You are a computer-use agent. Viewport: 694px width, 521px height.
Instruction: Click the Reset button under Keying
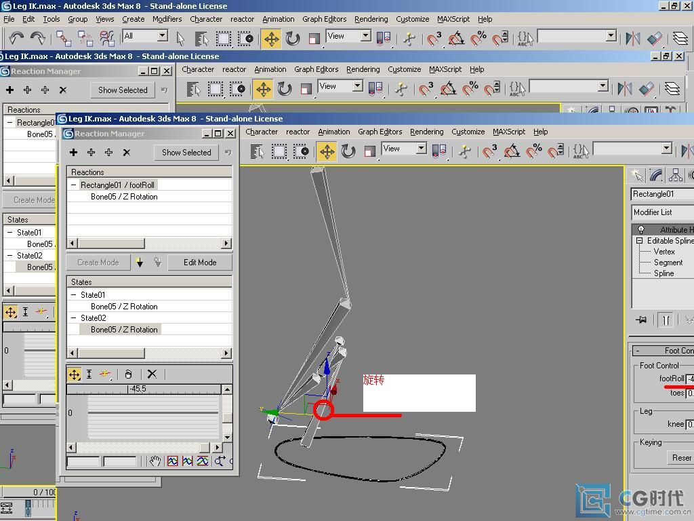coord(682,458)
